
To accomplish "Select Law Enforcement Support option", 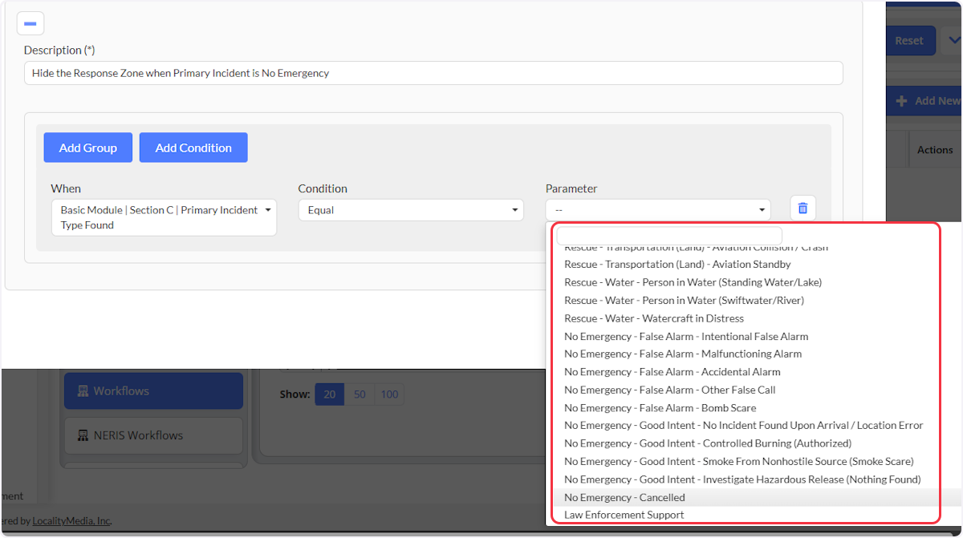I will pos(624,516).
